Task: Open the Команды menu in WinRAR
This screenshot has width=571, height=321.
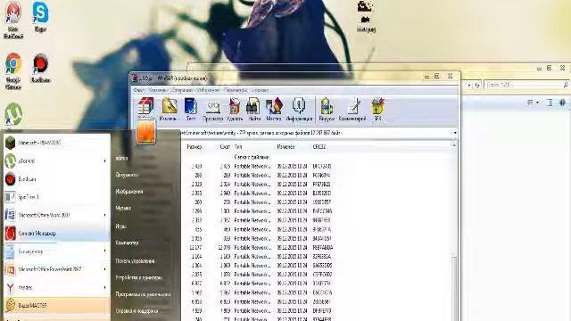Action: coord(158,90)
